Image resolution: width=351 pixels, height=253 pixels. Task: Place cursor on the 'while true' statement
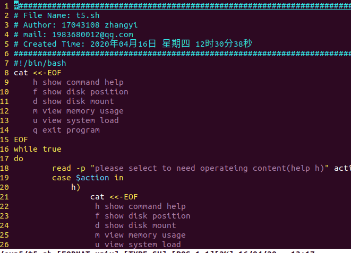37,149
